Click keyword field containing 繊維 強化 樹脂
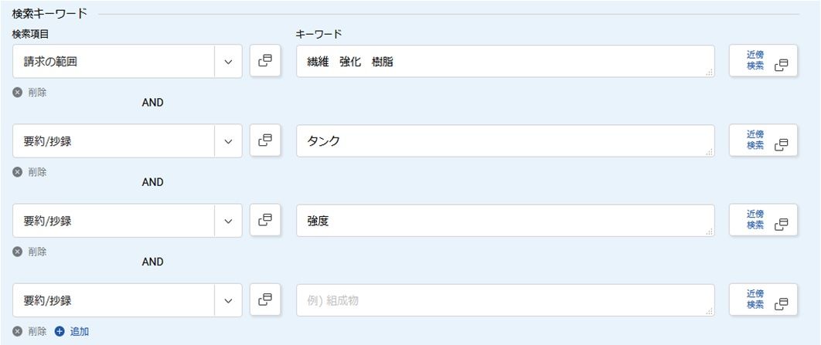The width and height of the screenshot is (821, 345). click(x=504, y=62)
